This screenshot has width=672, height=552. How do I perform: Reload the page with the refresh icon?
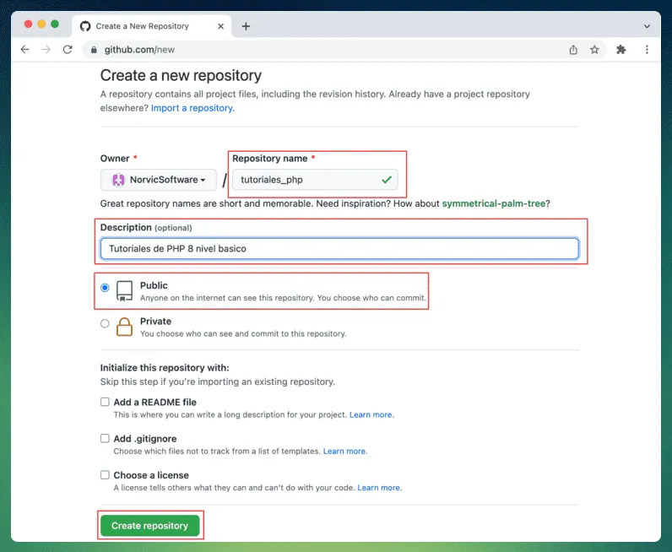pos(68,50)
